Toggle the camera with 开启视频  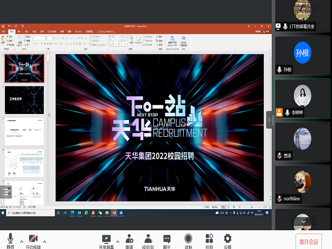tap(33, 238)
